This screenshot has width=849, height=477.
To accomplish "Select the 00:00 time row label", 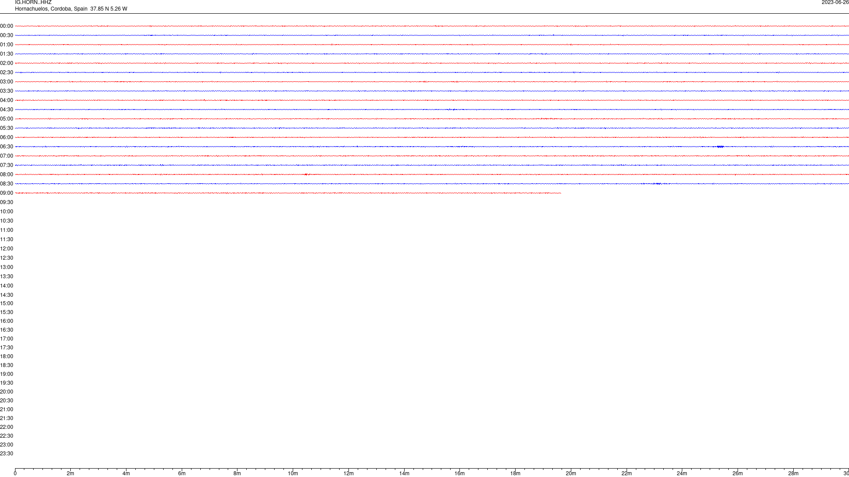I will 7,26.
